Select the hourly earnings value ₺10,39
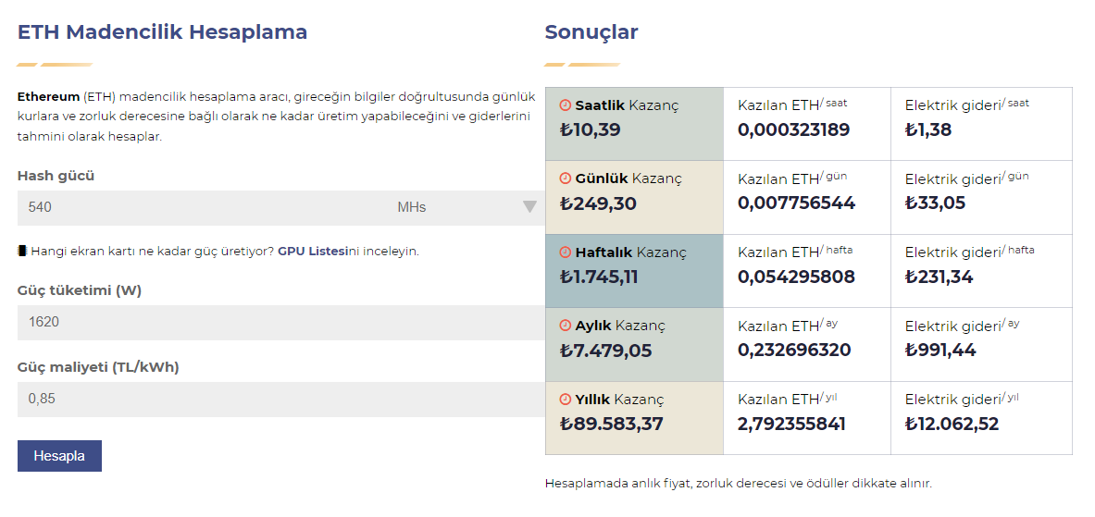Viewport: 1095px width, 517px height. pos(591,129)
